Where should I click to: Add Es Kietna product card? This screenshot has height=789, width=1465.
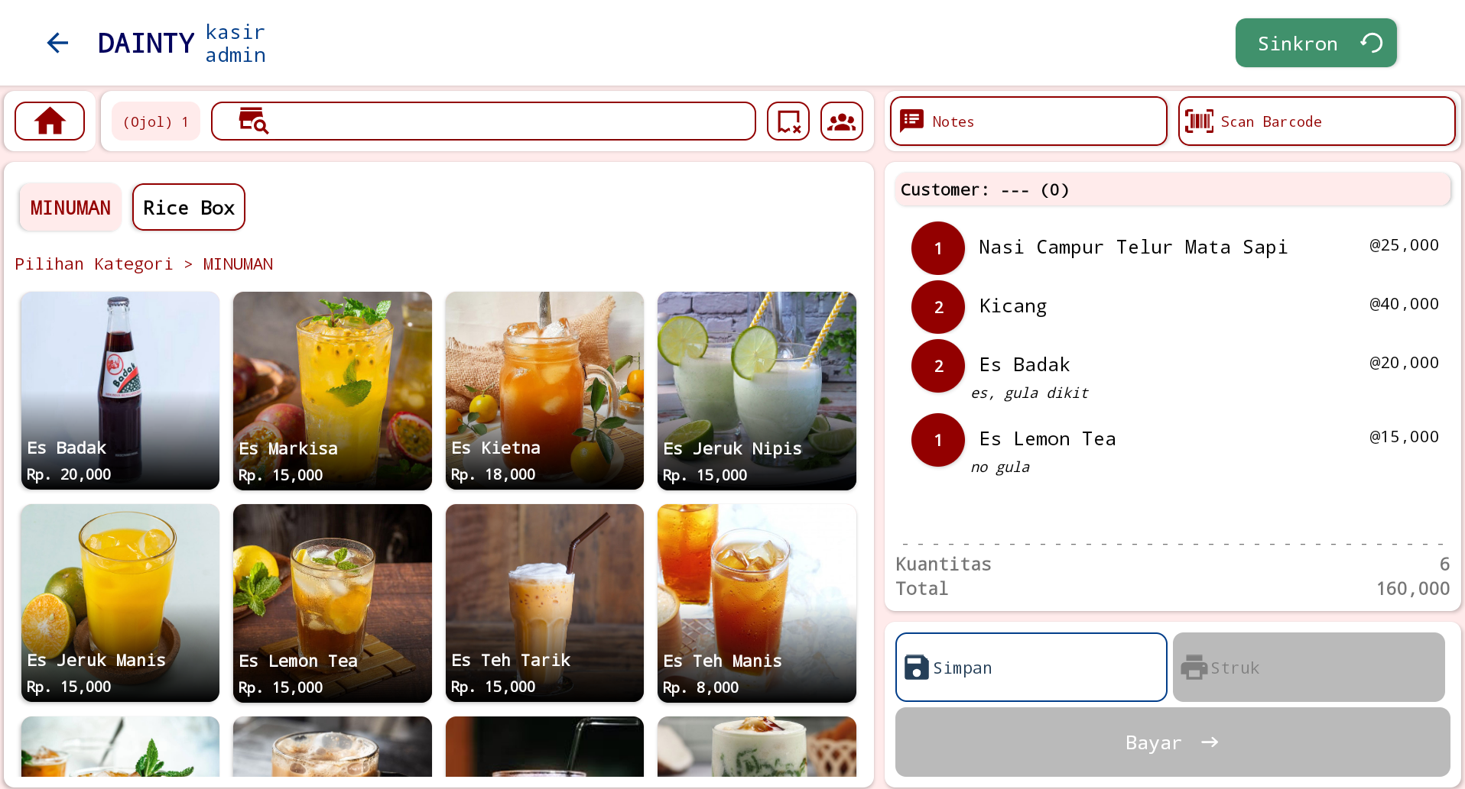[544, 390]
